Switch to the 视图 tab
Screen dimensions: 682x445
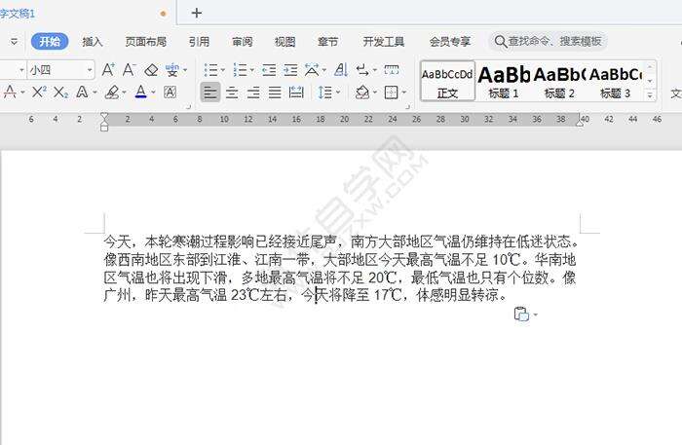pos(284,41)
